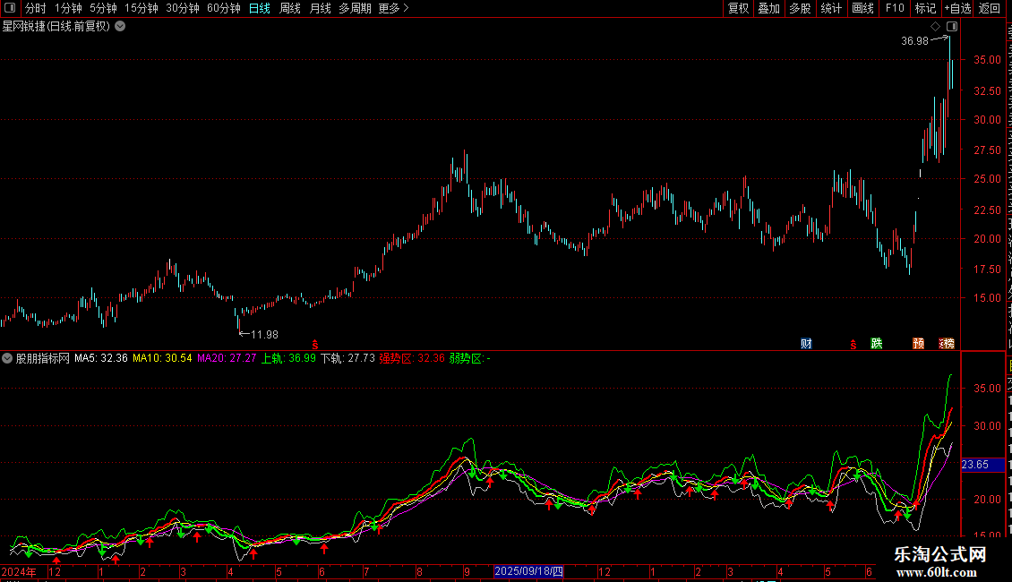Switch to the 5分钟 period

103,8
